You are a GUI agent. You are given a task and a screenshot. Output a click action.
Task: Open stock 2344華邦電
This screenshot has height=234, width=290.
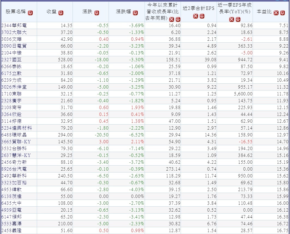tap(14, 26)
